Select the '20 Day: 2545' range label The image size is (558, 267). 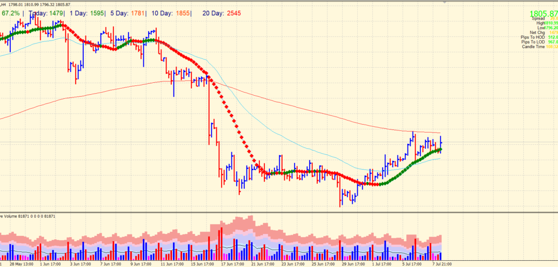tap(222, 13)
